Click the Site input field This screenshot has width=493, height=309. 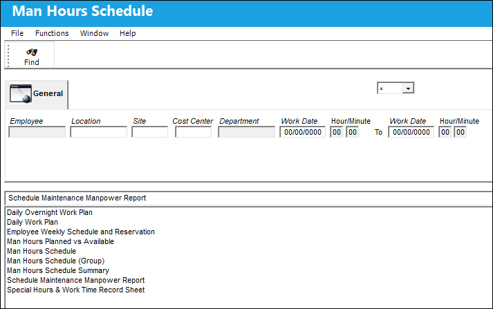149,132
